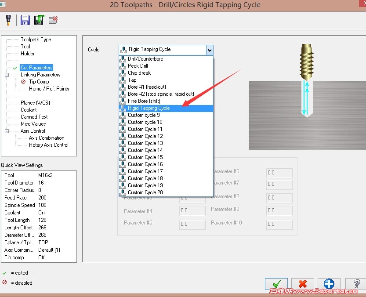Screen dimensions: 366x297
Task: Click Tool Length value 128
Action: [42, 220]
